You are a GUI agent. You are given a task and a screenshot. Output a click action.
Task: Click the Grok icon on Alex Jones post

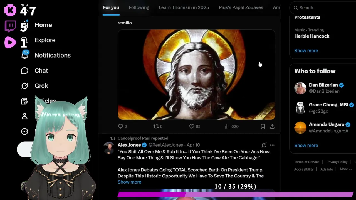point(264,145)
